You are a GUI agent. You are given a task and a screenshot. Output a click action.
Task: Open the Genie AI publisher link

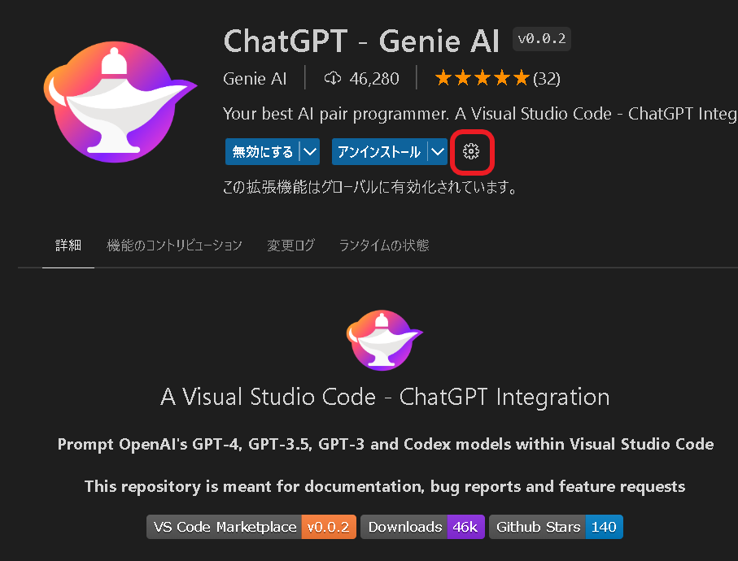(x=255, y=78)
